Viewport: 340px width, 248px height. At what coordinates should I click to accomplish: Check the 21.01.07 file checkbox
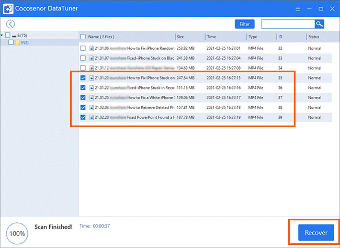point(83,58)
